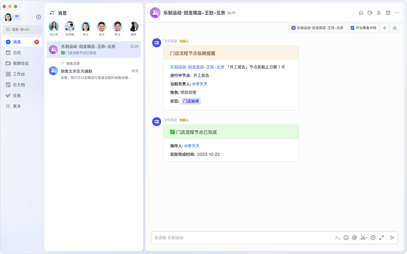View the 38 members count

point(231,13)
